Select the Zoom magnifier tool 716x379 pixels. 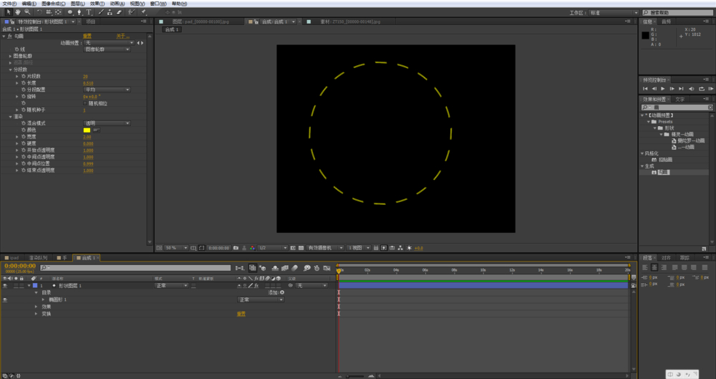click(x=27, y=12)
